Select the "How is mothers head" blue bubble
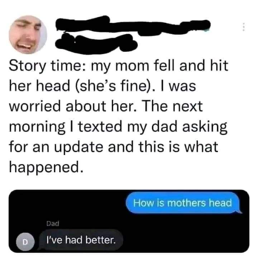This screenshot has height=258, width=258. point(183,203)
